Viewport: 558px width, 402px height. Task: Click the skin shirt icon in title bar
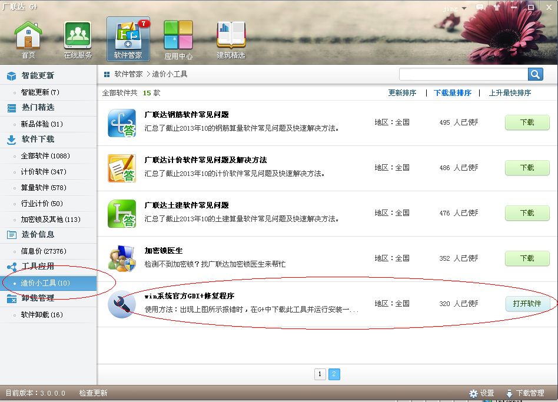click(497, 7)
